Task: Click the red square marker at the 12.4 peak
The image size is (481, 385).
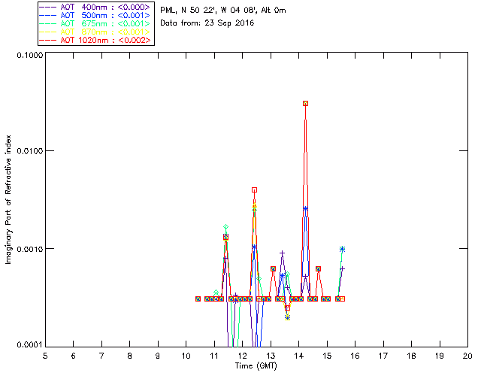Action: click(254, 190)
